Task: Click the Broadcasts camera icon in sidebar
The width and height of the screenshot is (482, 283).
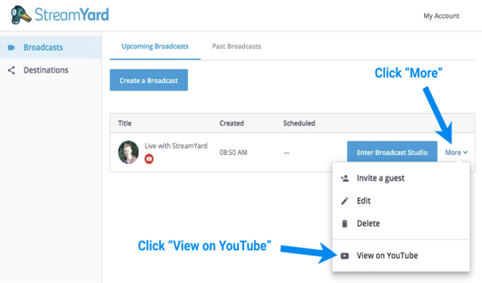Action: click(x=11, y=47)
